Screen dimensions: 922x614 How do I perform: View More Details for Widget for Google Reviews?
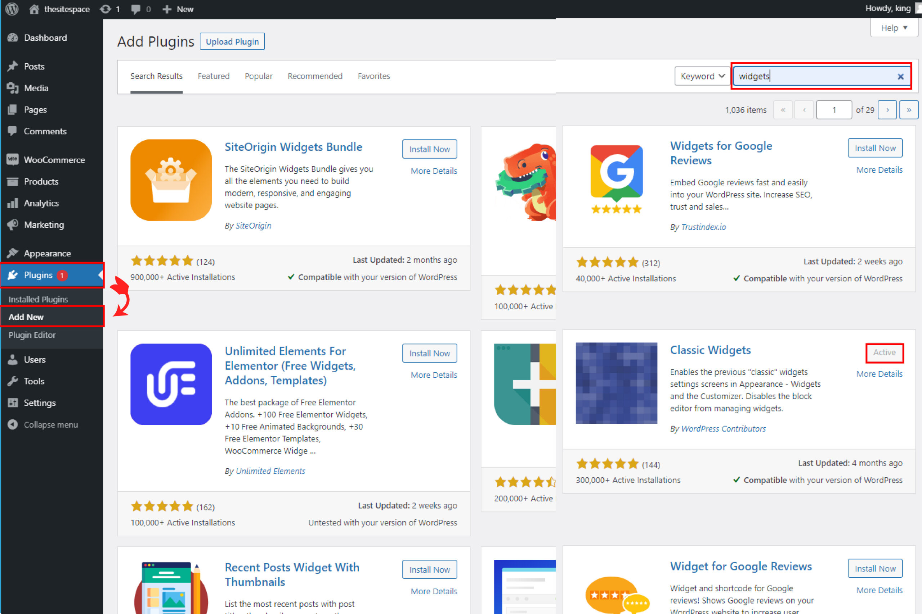[879, 590]
